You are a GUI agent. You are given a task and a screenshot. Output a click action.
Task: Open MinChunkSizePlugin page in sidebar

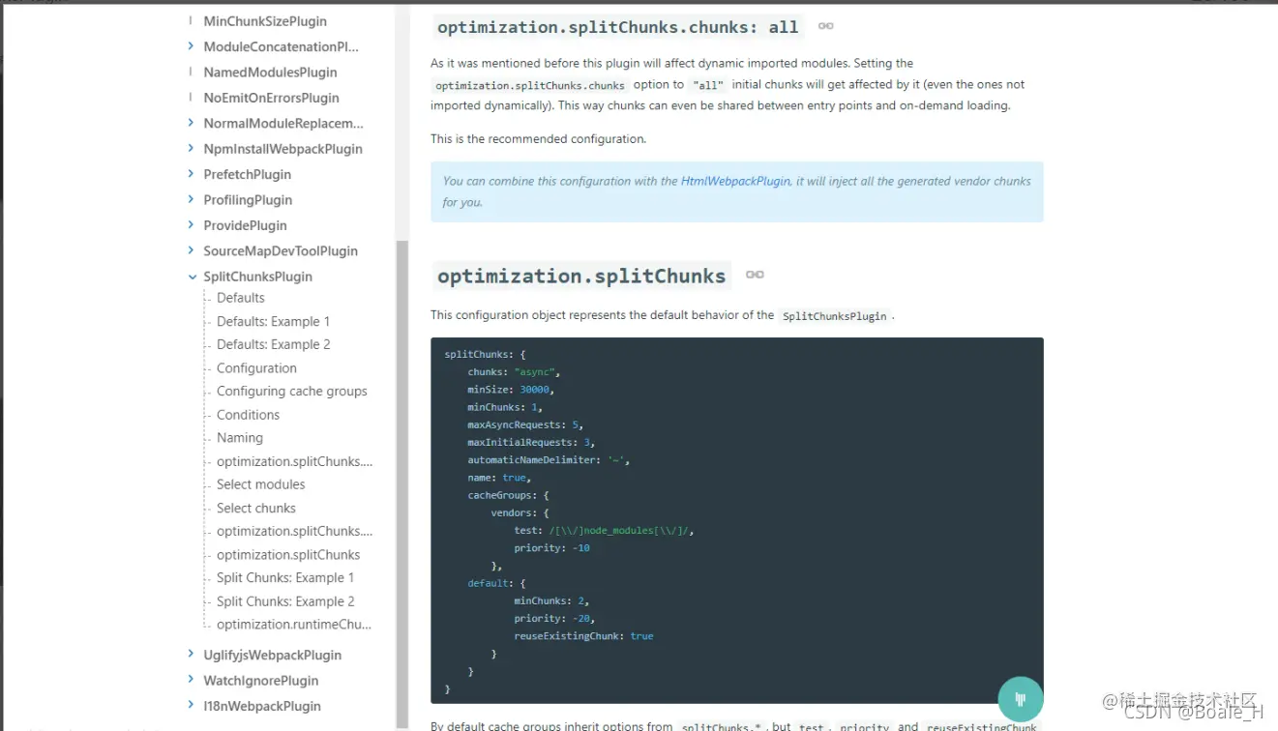(265, 21)
